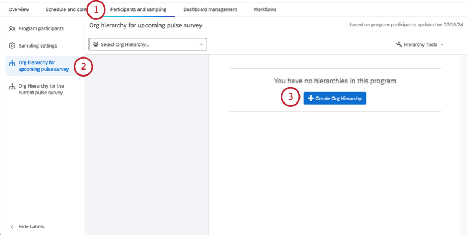Click the Select Org Hierarchy chevron arrow
467x235 pixels.
click(x=201, y=44)
